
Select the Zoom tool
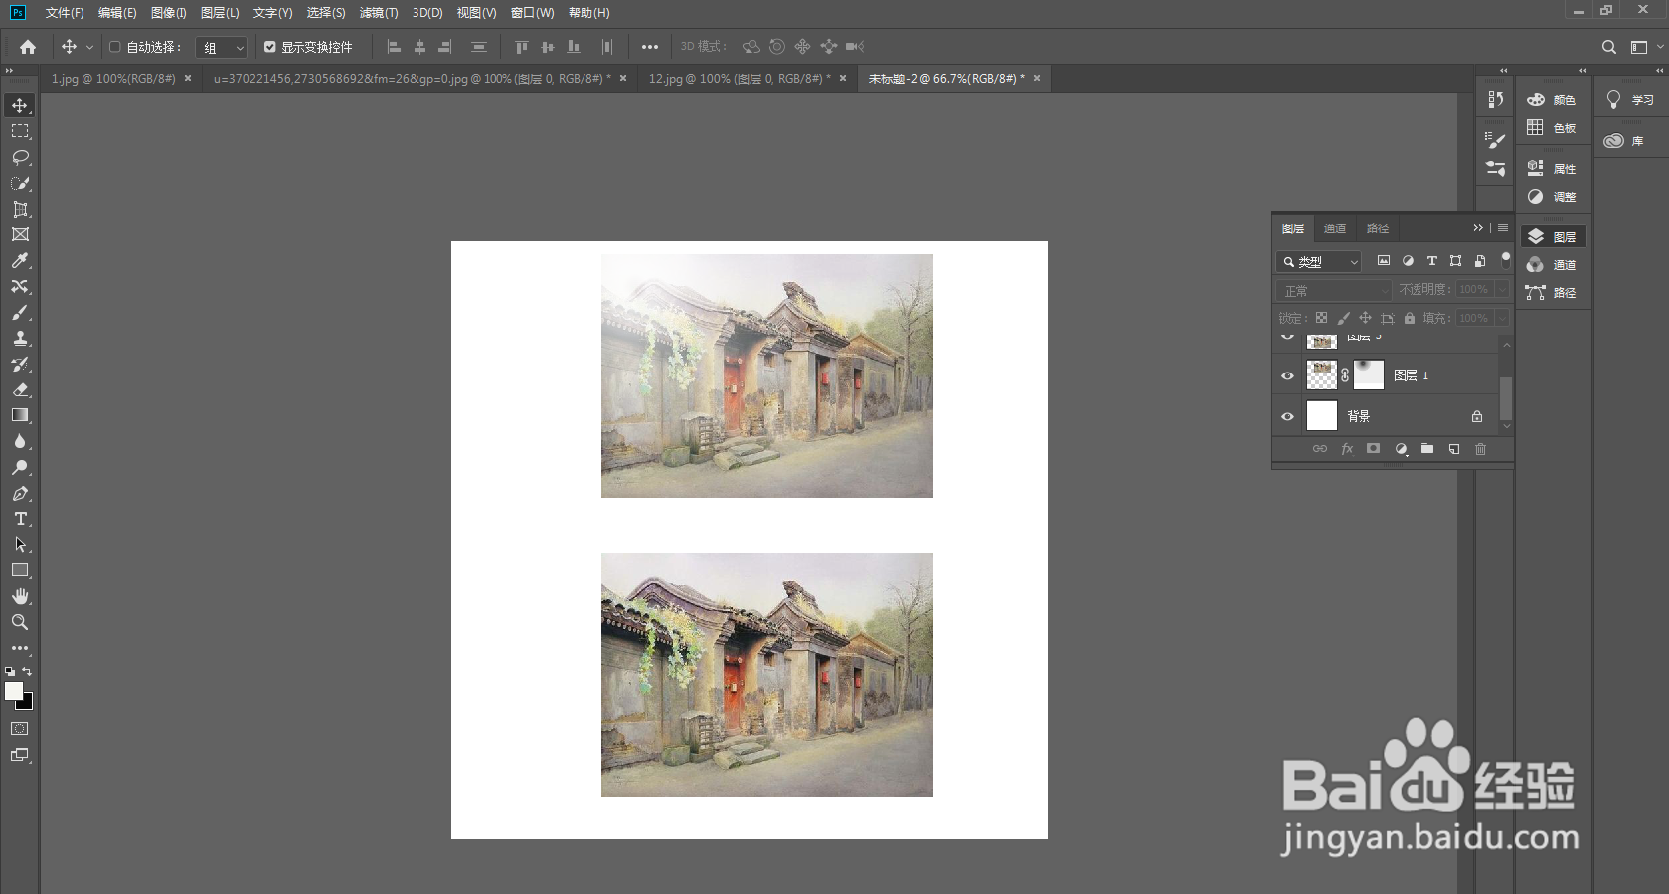click(20, 622)
